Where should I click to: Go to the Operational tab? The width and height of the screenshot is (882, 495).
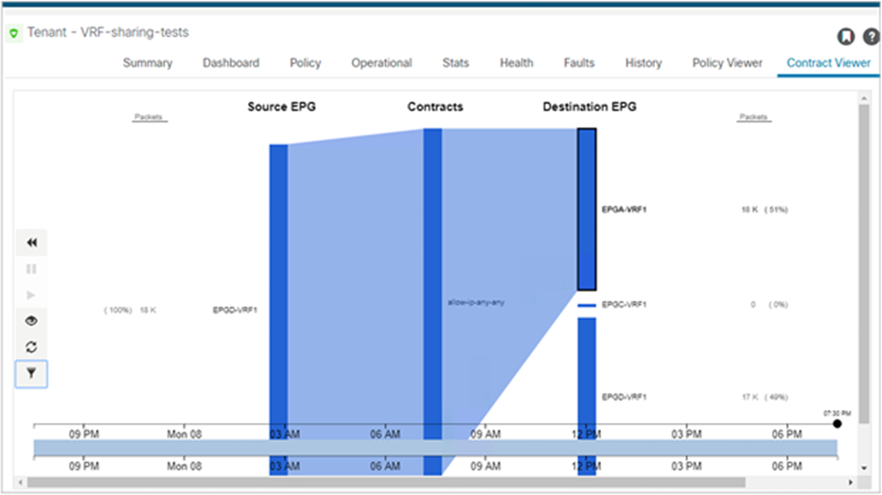[x=381, y=63]
